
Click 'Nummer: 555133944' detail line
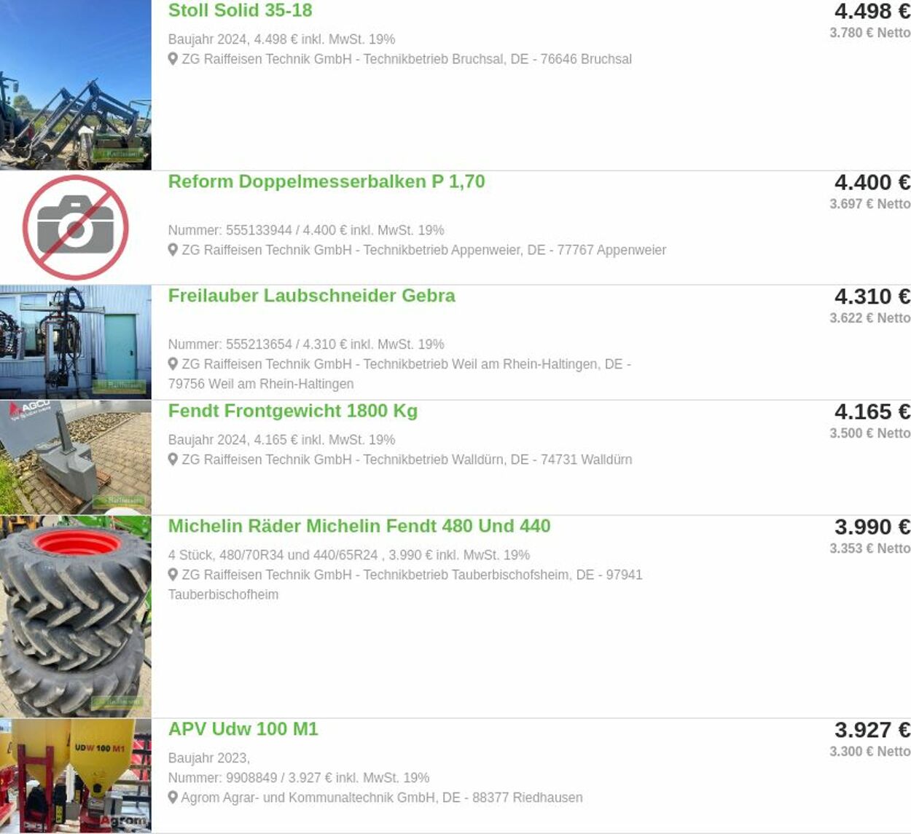[306, 230]
